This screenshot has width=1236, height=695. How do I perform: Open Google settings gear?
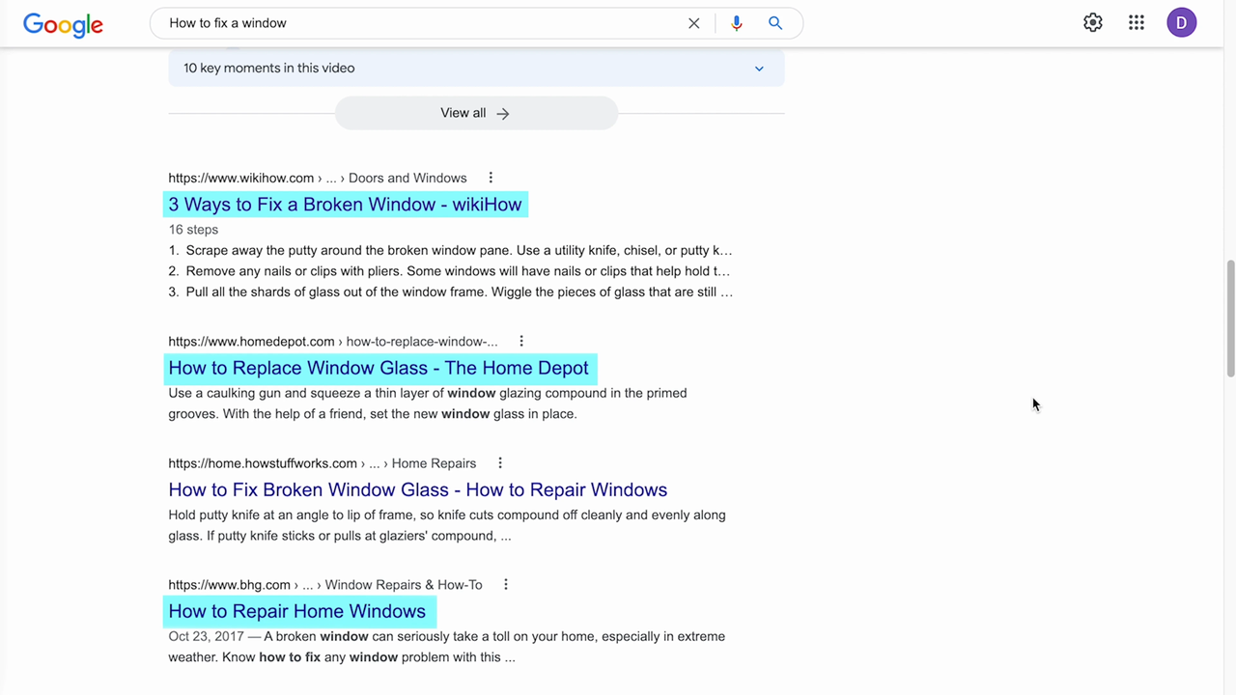click(1092, 23)
